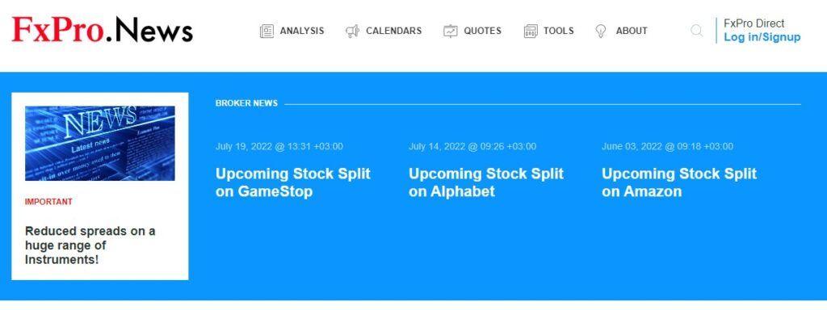The width and height of the screenshot is (827, 310).
Task: Click the megaphone icon beside Calendars
Action: pos(352,31)
